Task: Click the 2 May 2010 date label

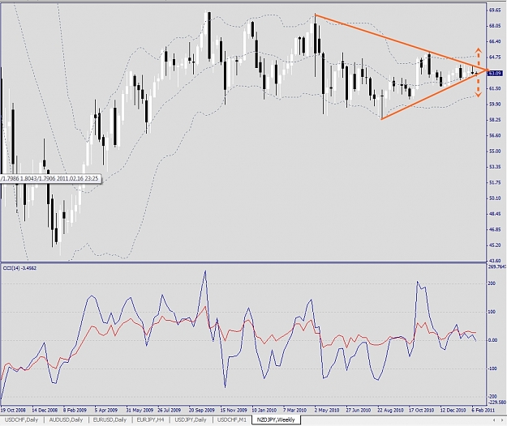Action: 327,410
